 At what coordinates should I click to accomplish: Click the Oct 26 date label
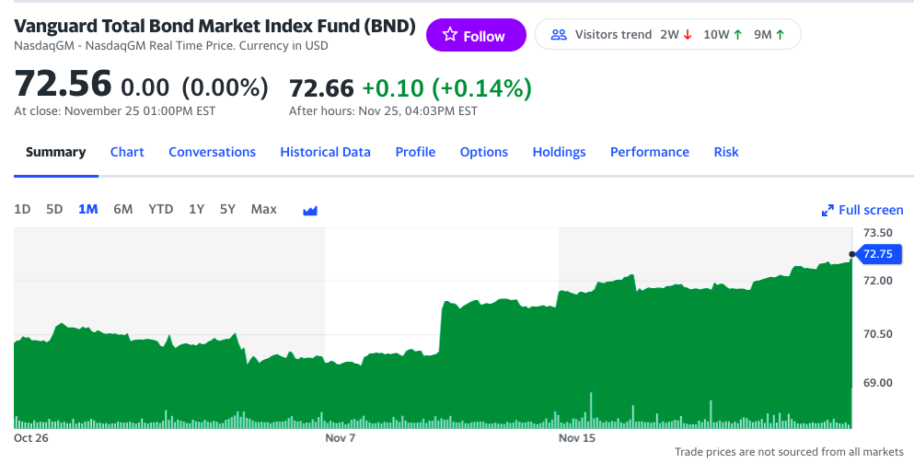[x=31, y=438]
